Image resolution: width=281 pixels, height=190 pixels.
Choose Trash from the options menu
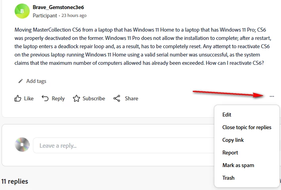coord(228,178)
